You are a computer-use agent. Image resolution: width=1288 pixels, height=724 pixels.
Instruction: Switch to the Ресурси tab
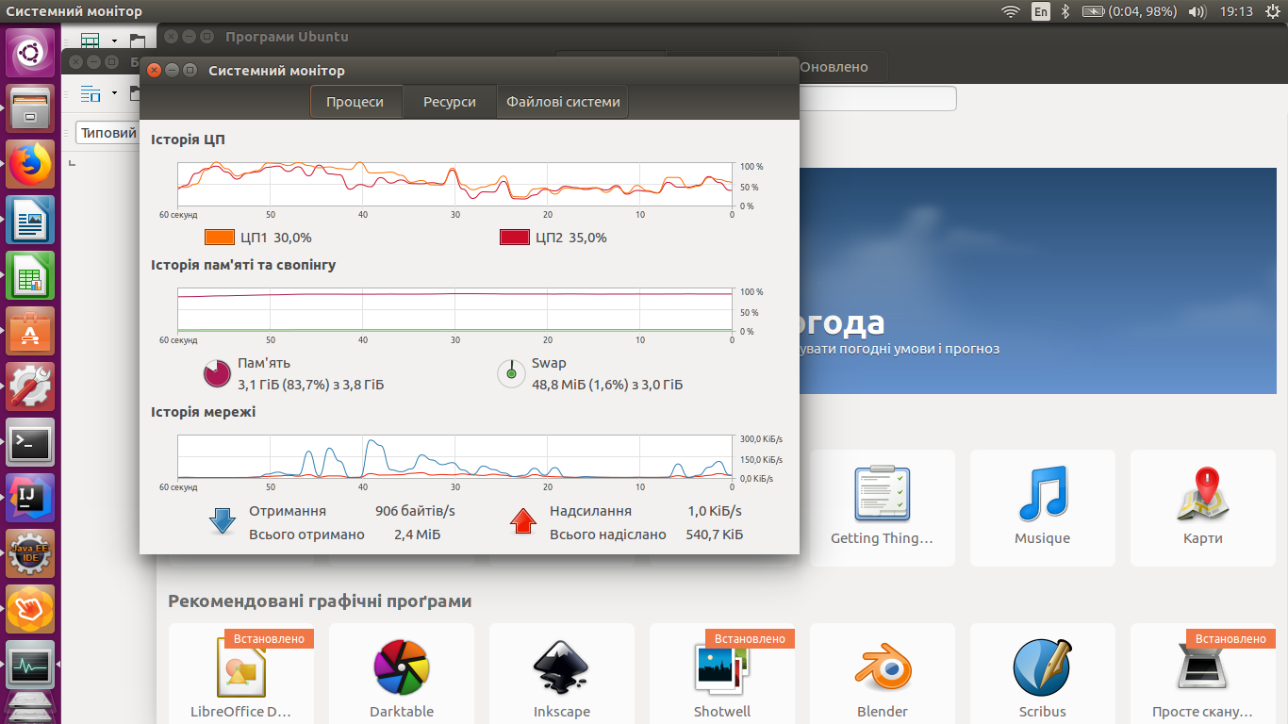pyautogui.click(x=449, y=102)
